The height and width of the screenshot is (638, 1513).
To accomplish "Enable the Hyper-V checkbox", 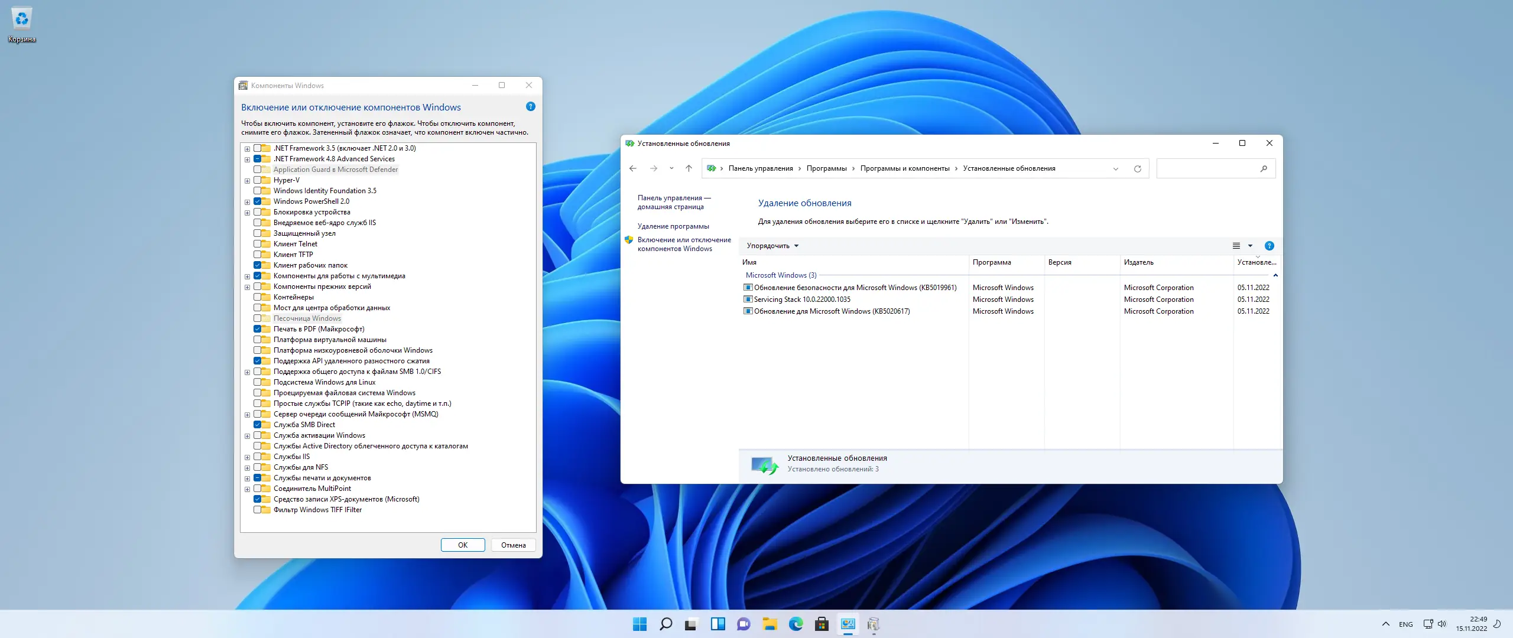I will pos(258,180).
